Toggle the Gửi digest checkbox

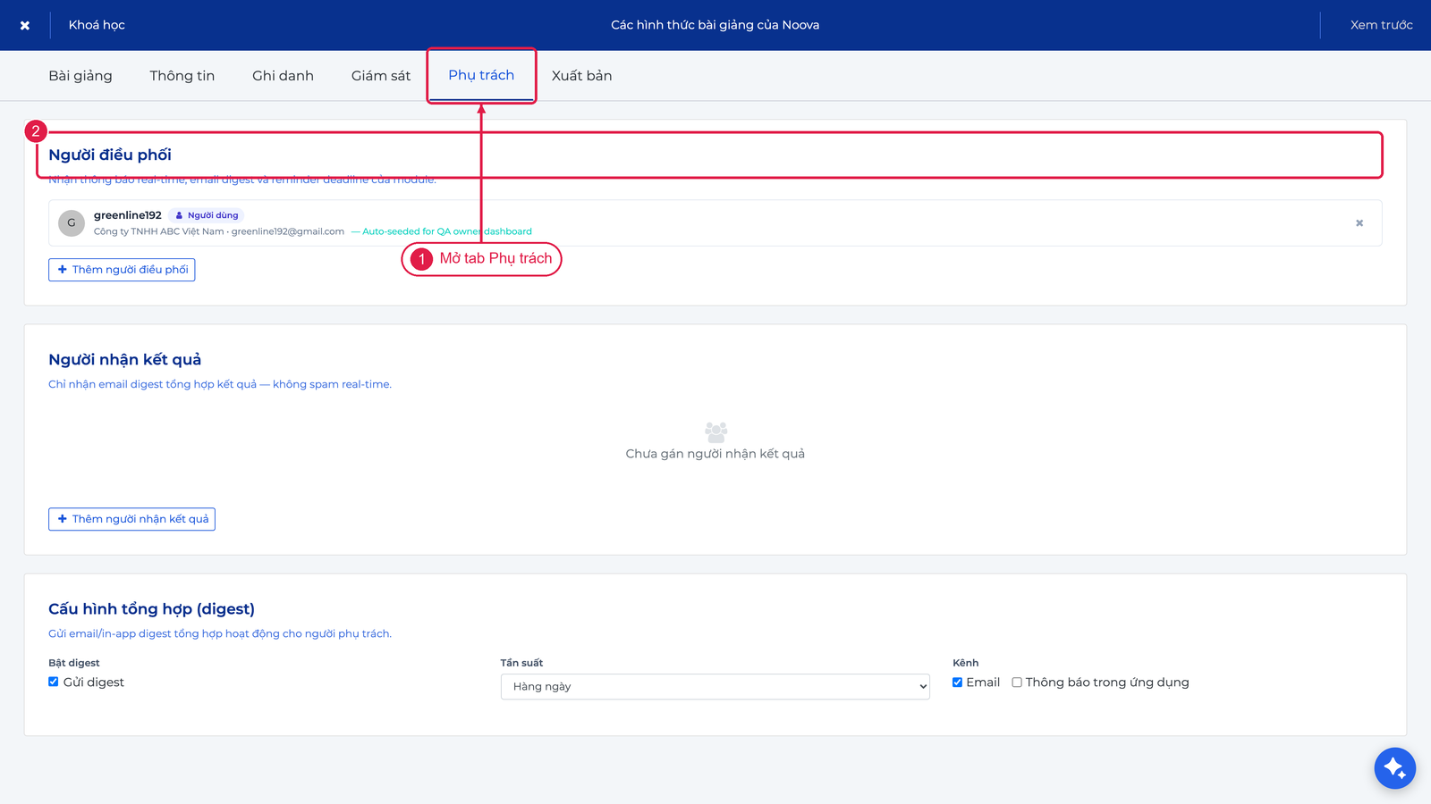pos(54,682)
